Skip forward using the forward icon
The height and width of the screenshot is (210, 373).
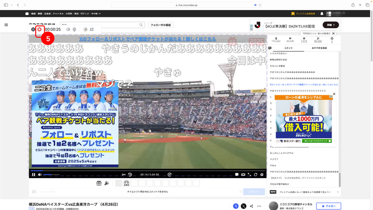(169, 175)
